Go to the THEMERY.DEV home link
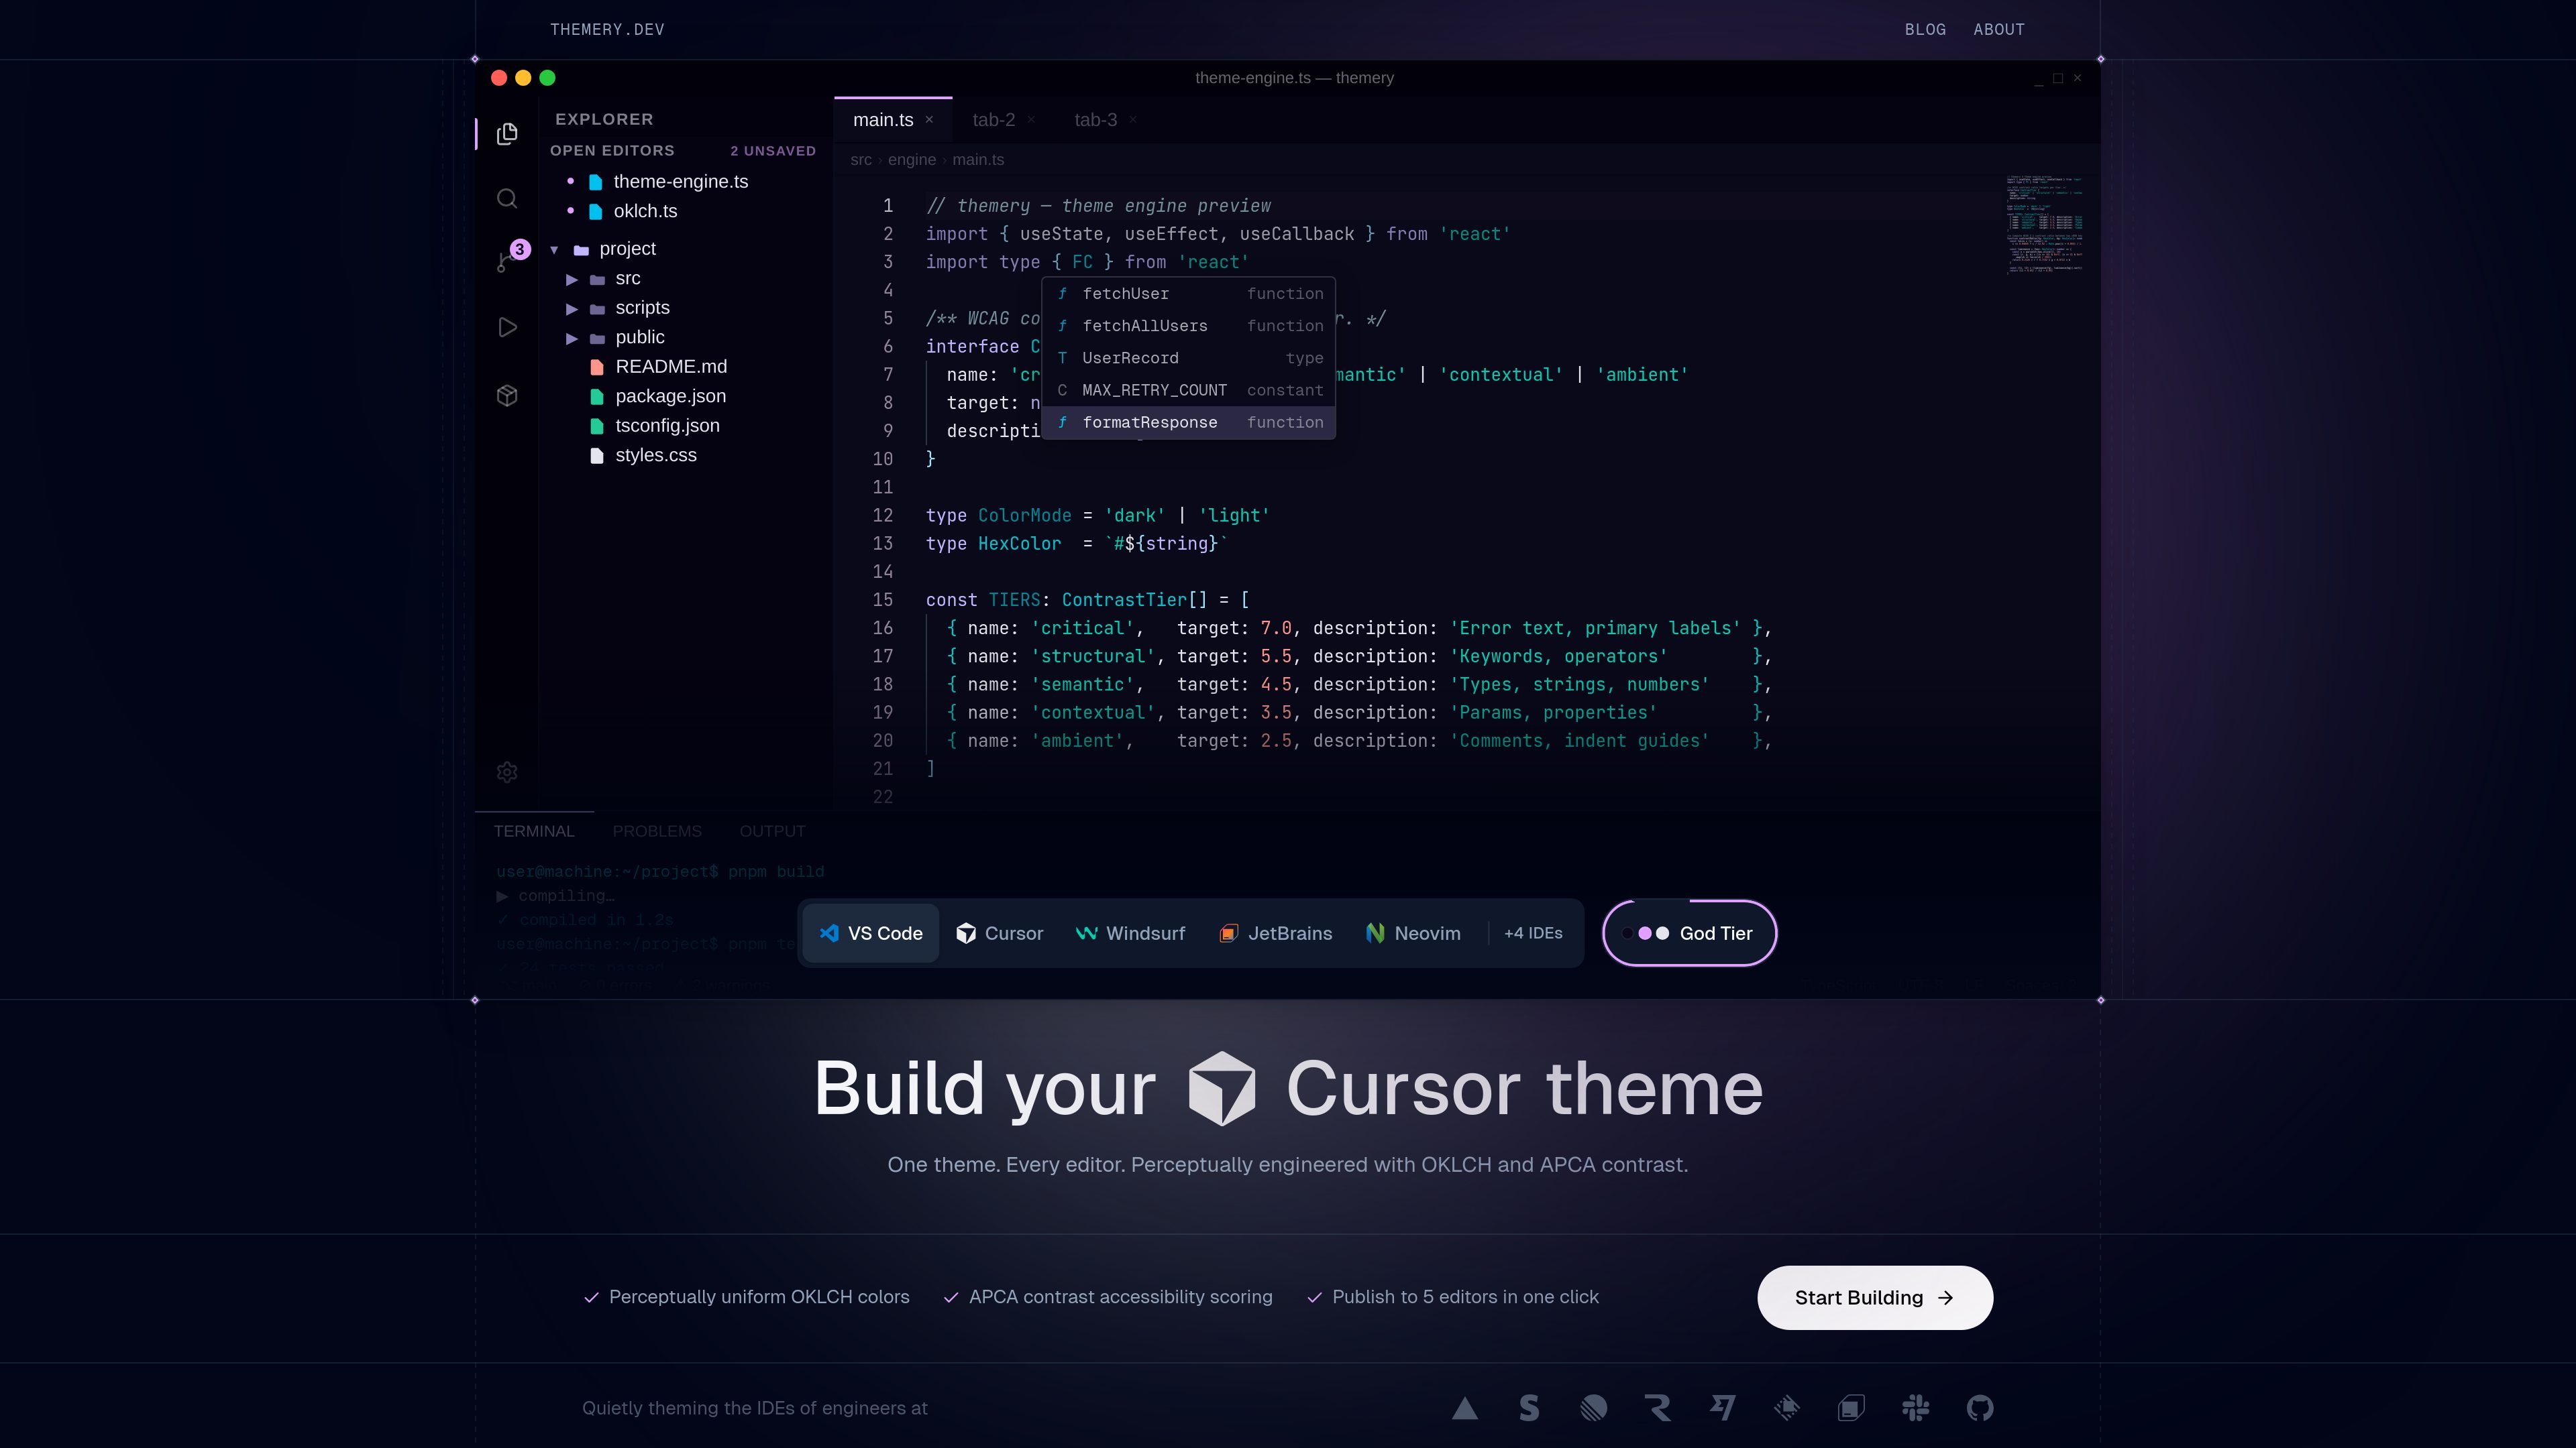 [x=607, y=30]
